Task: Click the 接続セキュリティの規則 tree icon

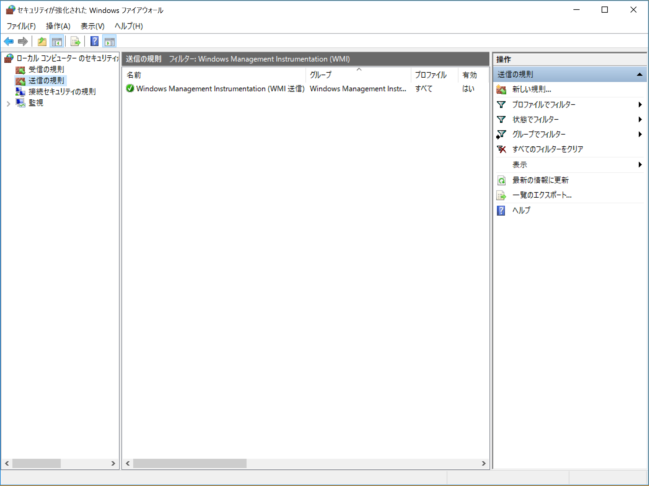Action: (x=20, y=92)
